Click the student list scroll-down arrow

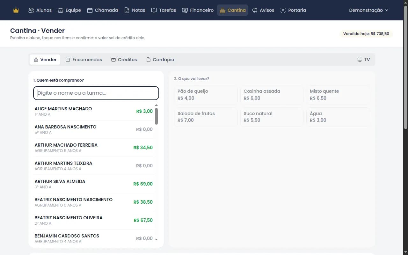156,239
